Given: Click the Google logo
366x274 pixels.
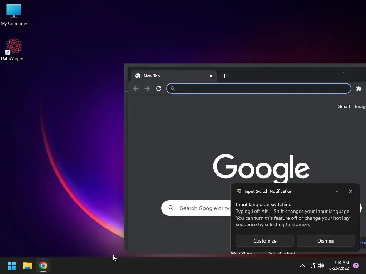Looking at the screenshot, I should pyautogui.click(x=261, y=168).
